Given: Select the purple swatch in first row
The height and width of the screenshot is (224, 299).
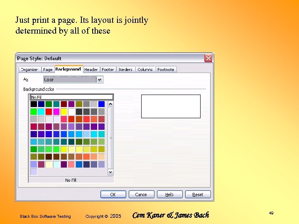Looking at the screenshot, I should pos(71,104).
